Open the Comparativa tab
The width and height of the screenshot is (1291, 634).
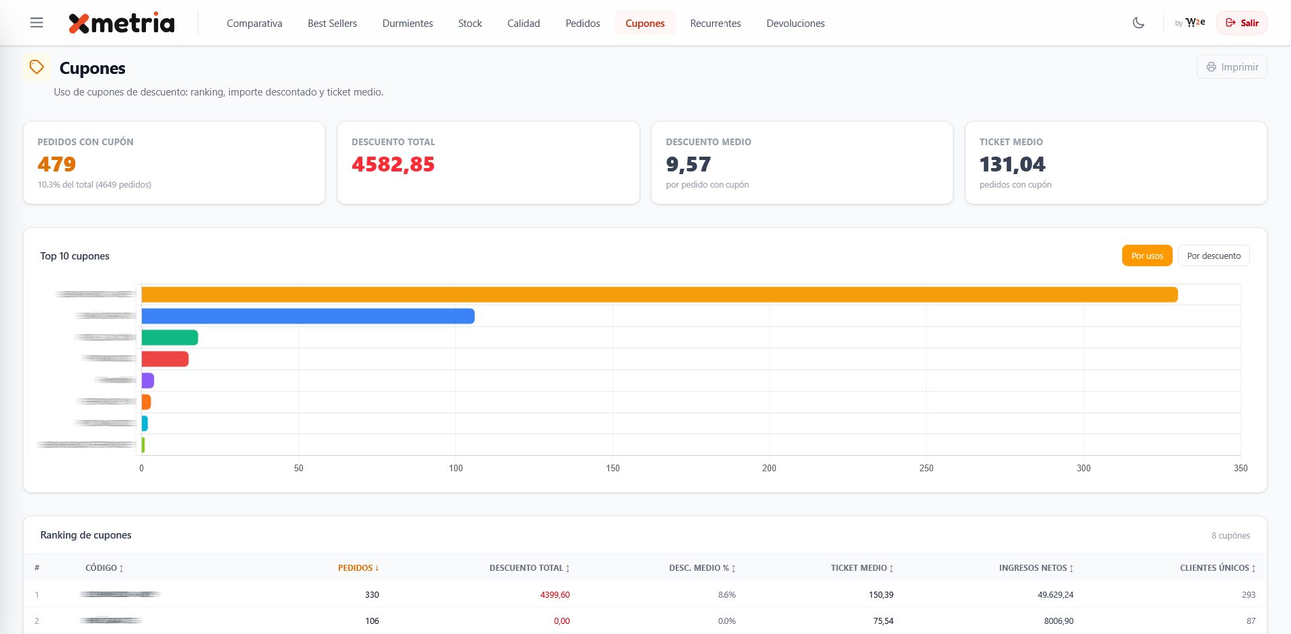pyautogui.click(x=254, y=24)
